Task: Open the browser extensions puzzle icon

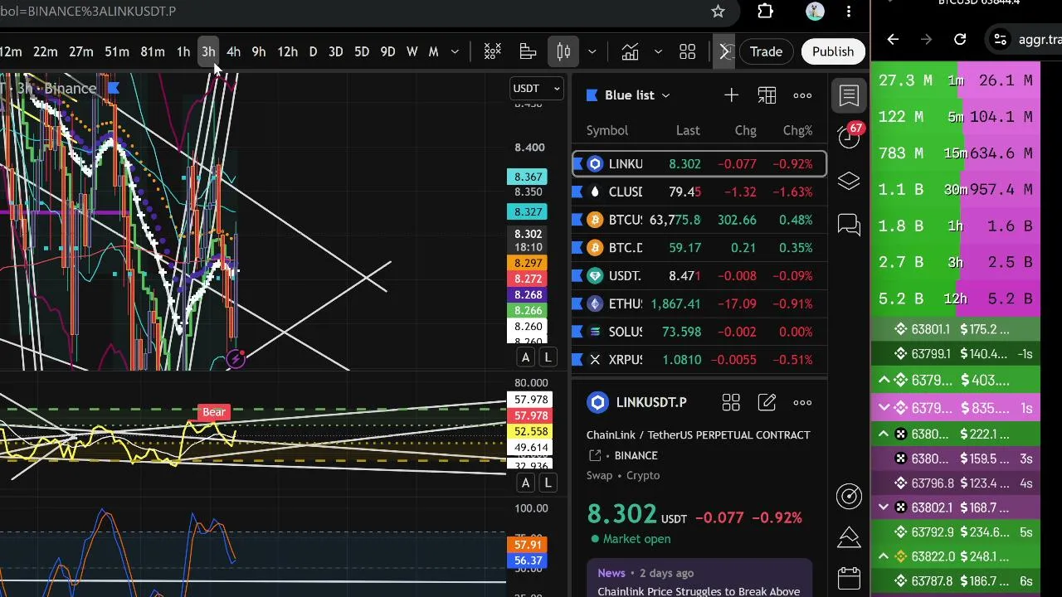Action: [x=765, y=12]
